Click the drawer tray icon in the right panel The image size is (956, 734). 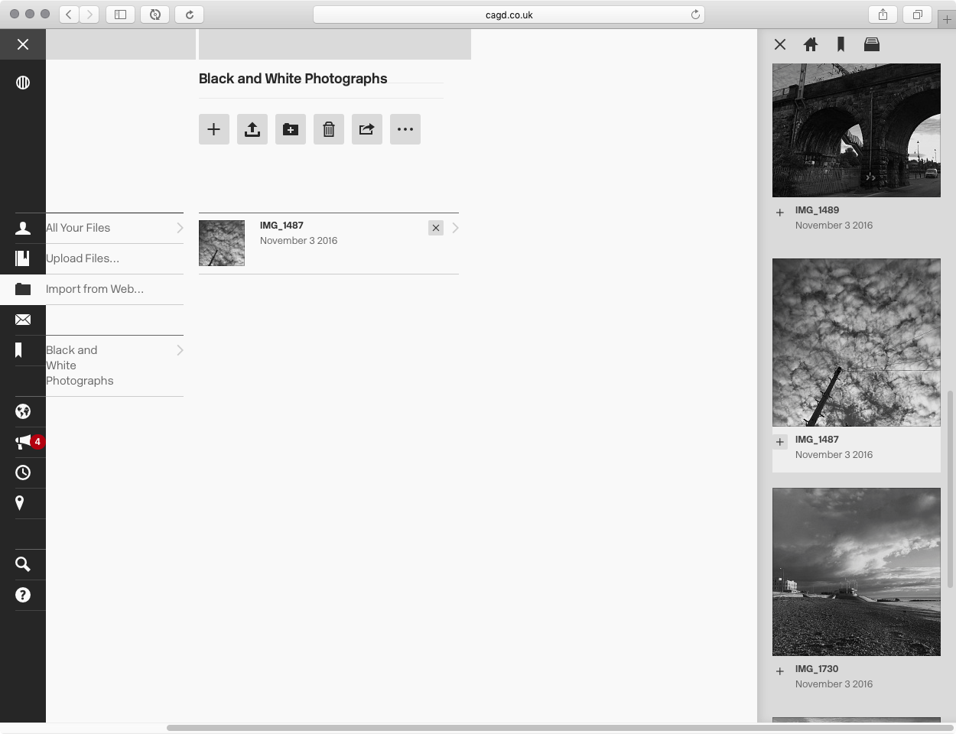click(x=872, y=44)
